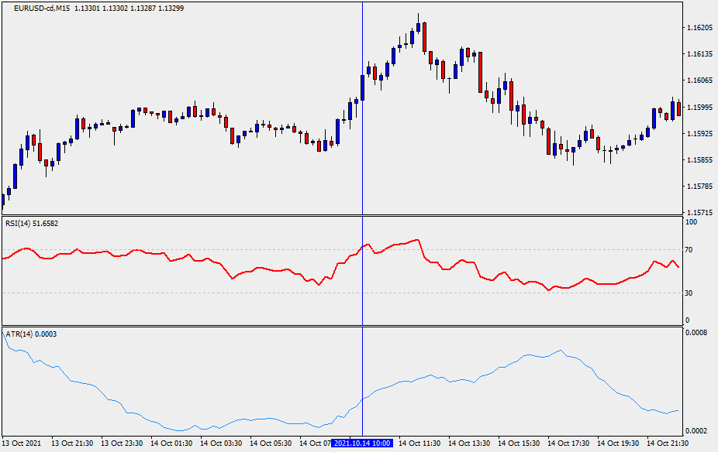The height and width of the screenshot is (452, 718).
Task: Click the 13 Oct 2021 date label
Action: click(x=22, y=443)
